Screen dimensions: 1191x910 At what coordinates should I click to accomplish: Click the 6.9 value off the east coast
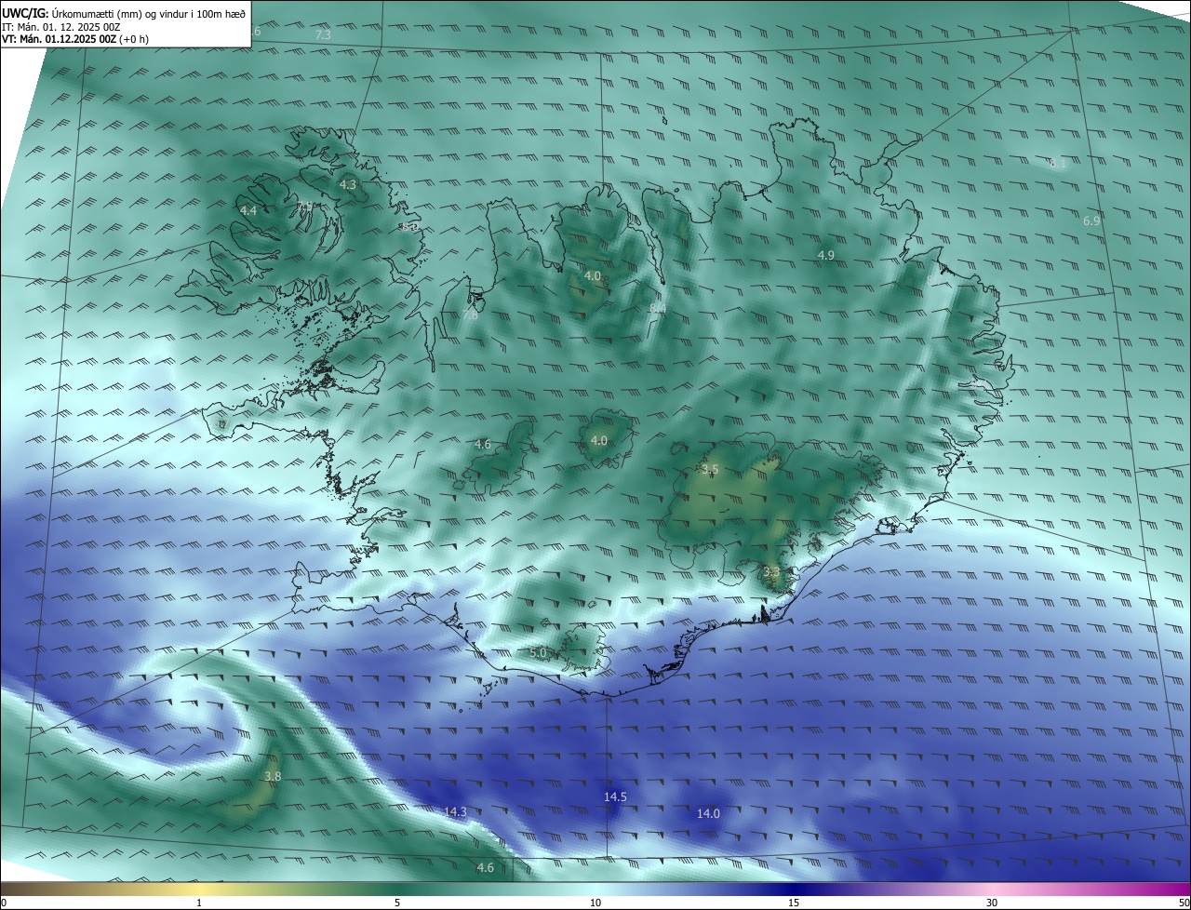click(x=1091, y=221)
